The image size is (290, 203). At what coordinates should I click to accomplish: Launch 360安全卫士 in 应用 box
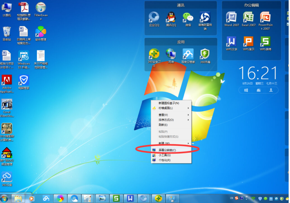coord(154,58)
